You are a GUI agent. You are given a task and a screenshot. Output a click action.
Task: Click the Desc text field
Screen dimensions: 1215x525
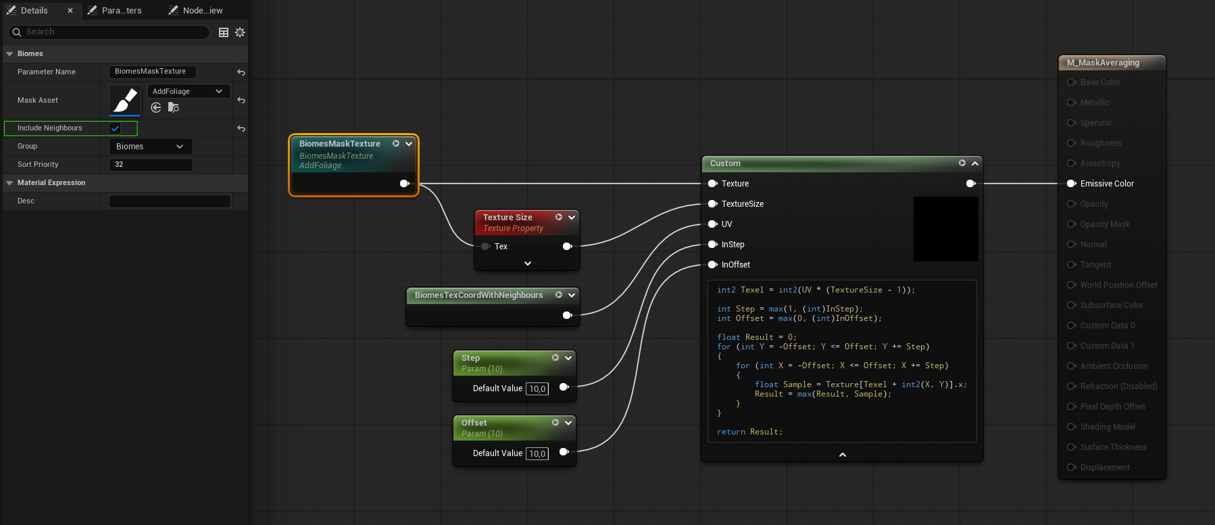tap(170, 201)
